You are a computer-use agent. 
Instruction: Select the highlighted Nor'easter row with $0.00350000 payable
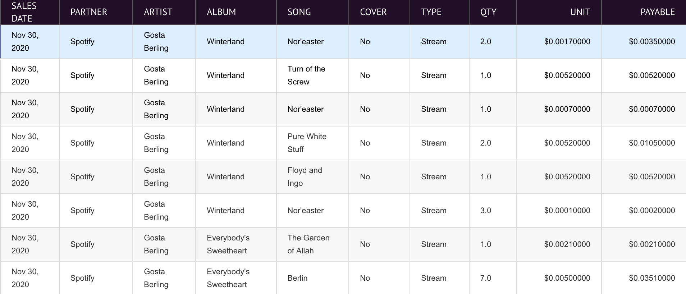(343, 42)
